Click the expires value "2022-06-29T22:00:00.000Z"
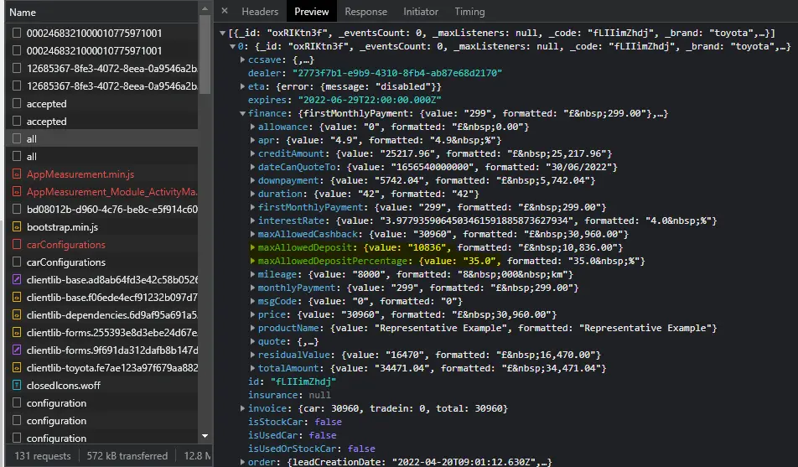798x467 pixels. click(x=370, y=100)
